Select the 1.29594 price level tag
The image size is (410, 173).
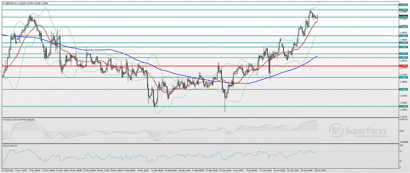403,43
